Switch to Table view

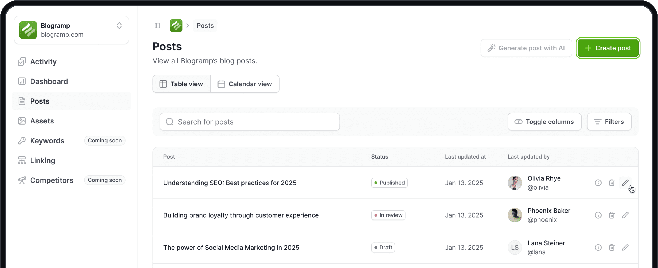182,84
